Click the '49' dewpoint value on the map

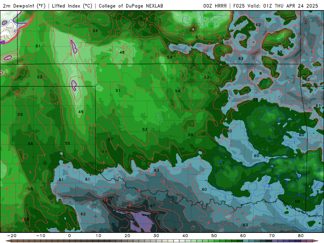coord(81,112)
